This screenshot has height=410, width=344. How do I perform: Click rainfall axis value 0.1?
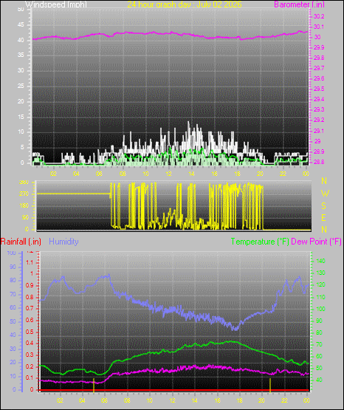[30, 378]
